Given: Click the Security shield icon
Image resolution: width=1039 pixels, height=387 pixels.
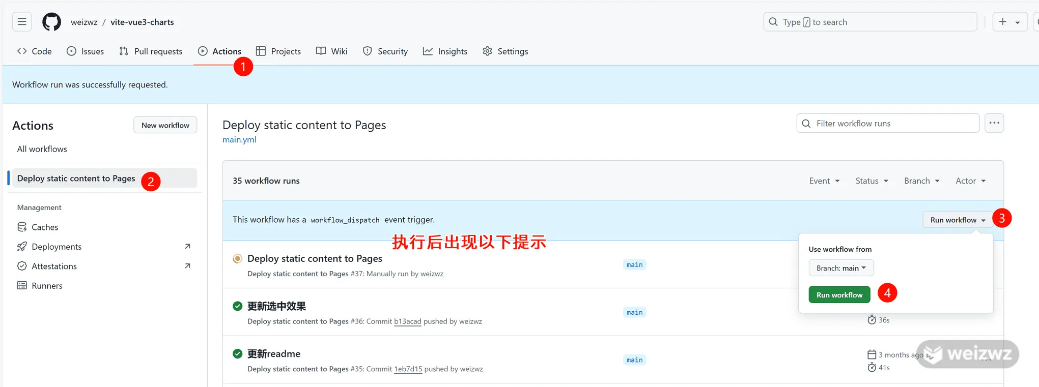Looking at the screenshot, I should click(x=368, y=51).
